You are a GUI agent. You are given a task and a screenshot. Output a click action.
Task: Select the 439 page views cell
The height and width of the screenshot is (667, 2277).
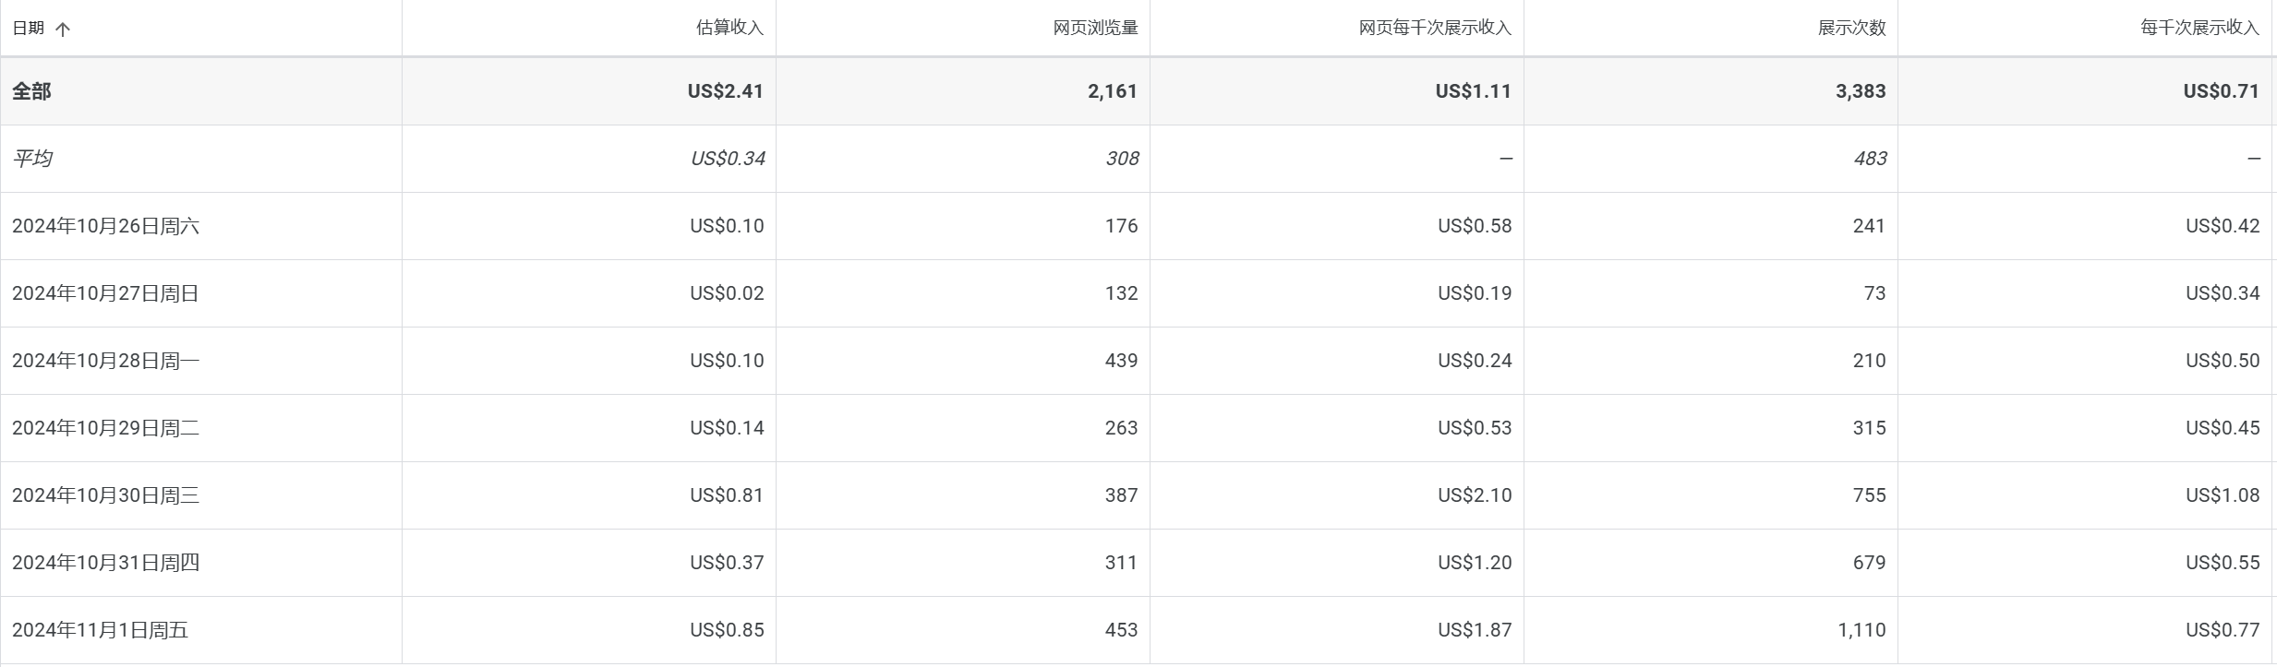1121,361
